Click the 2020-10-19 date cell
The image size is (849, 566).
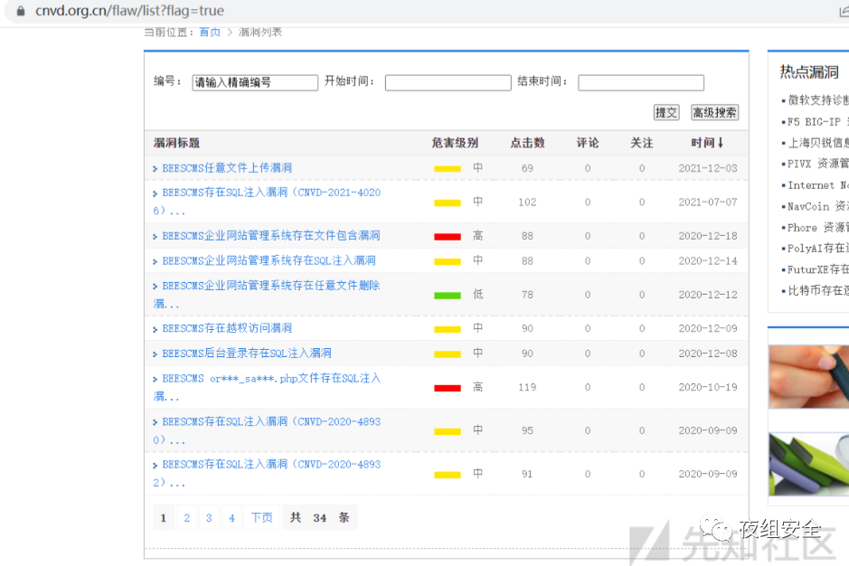(x=708, y=387)
